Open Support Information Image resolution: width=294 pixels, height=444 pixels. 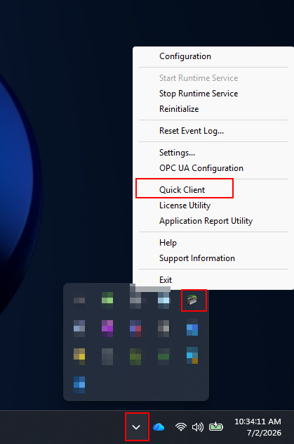197,258
